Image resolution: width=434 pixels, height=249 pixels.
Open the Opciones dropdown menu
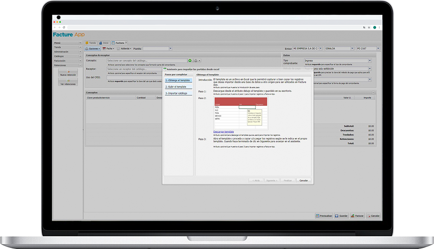click(93, 48)
